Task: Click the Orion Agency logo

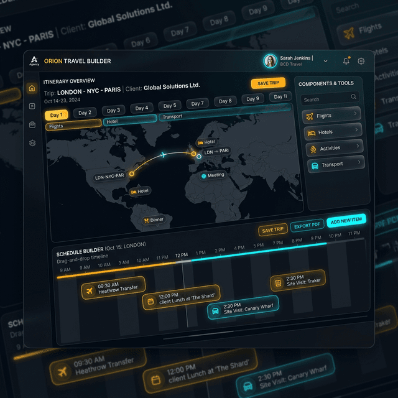Action: coord(34,61)
